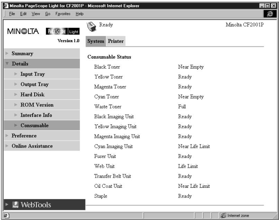This screenshot has height=220, width=279.
Task: Open the File menu
Action: (12, 14)
